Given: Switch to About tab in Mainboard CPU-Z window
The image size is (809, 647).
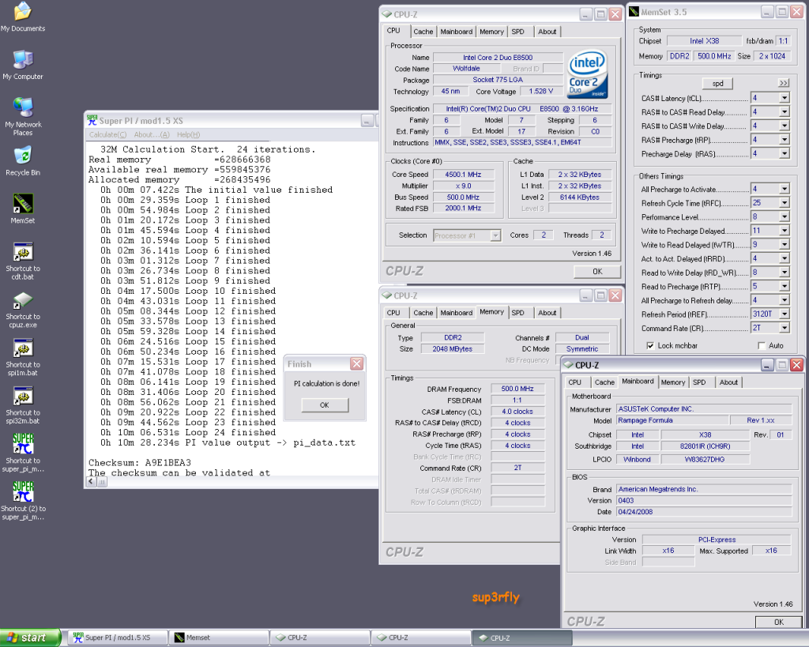Looking at the screenshot, I should 728,382.
